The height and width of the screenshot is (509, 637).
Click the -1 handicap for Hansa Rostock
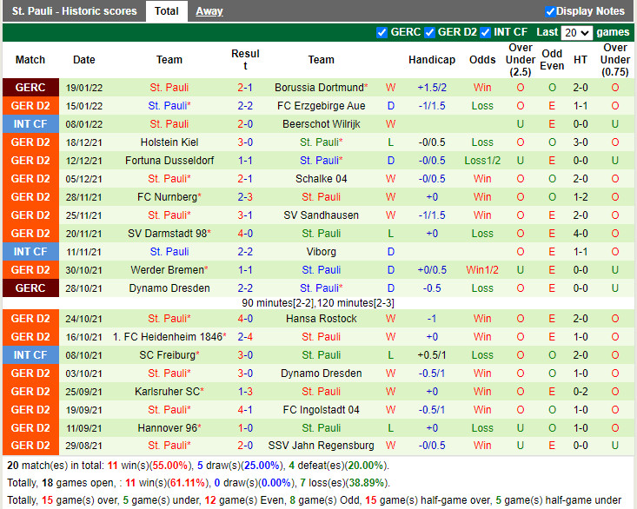(432, 319)
